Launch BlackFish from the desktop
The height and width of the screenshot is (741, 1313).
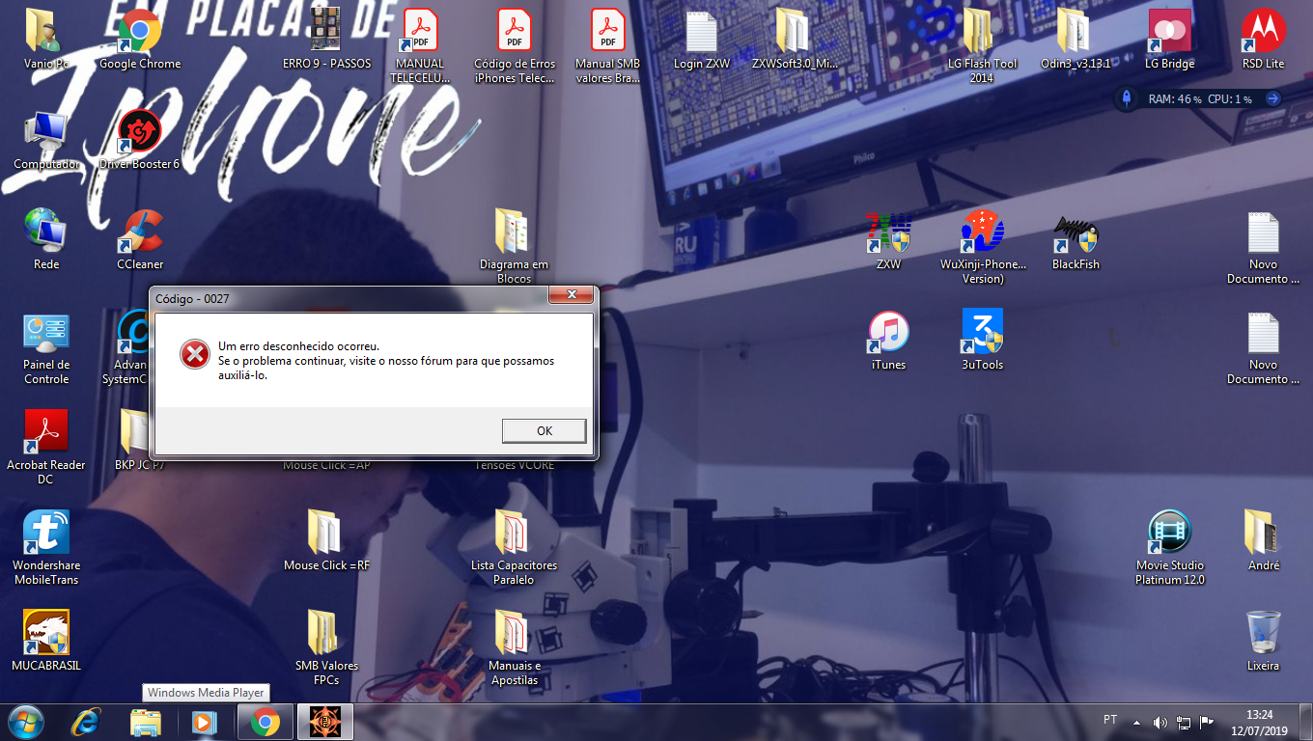click(1076, 233)
